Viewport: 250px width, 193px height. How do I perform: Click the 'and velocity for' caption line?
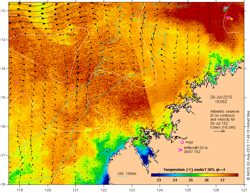click(222, 119)
